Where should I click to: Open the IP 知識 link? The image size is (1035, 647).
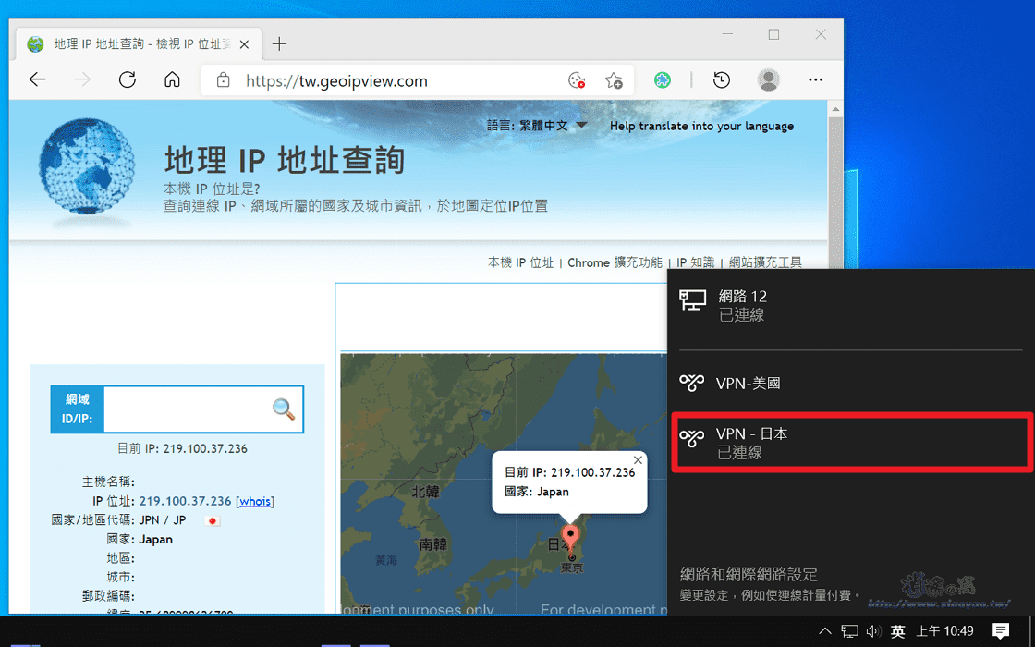696,262
